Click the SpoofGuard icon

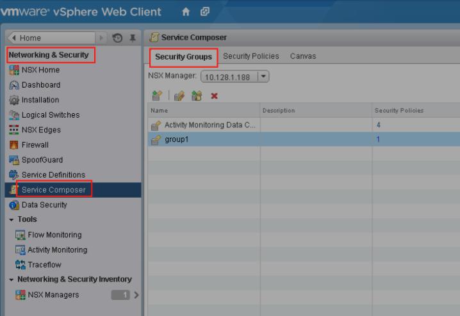coord(14,160)
